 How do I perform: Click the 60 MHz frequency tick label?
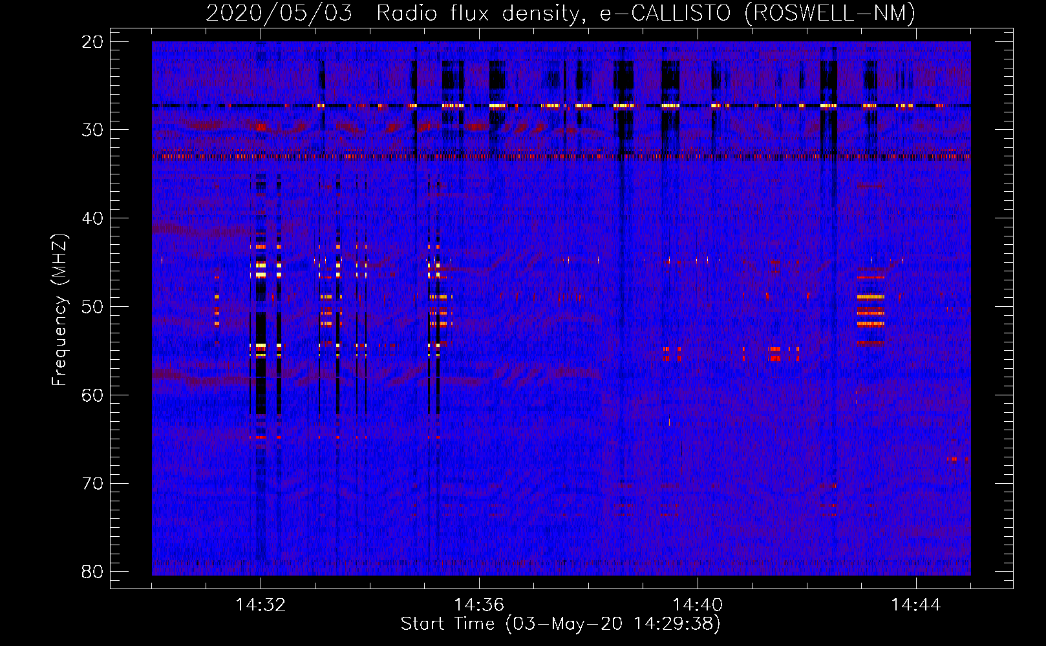coord(93,395)
